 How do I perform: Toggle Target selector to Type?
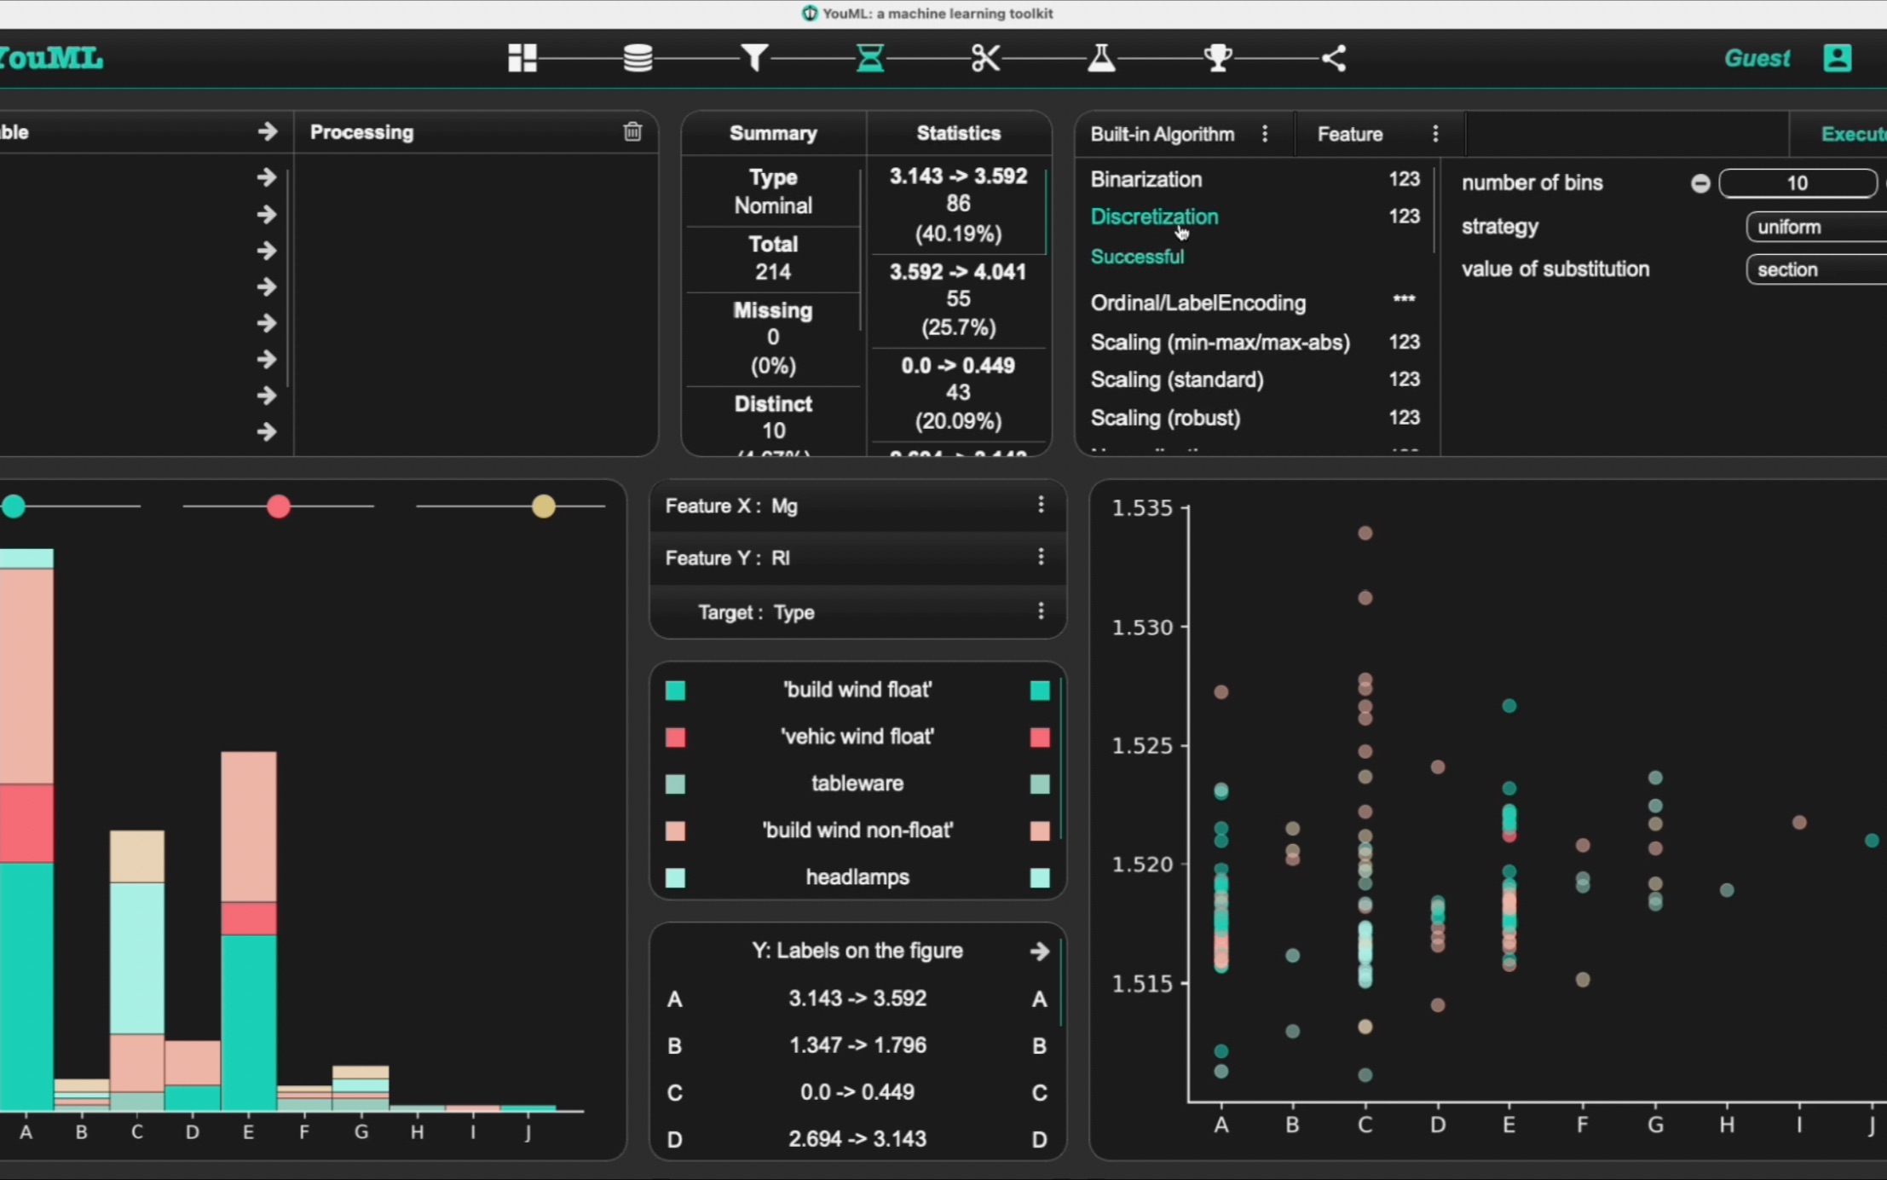(x=1041, y=612)
